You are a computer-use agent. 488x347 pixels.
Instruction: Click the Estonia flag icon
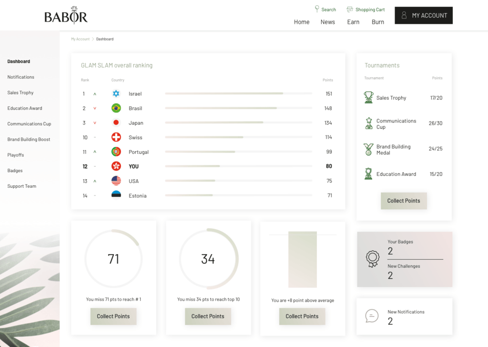pos(116,194)
